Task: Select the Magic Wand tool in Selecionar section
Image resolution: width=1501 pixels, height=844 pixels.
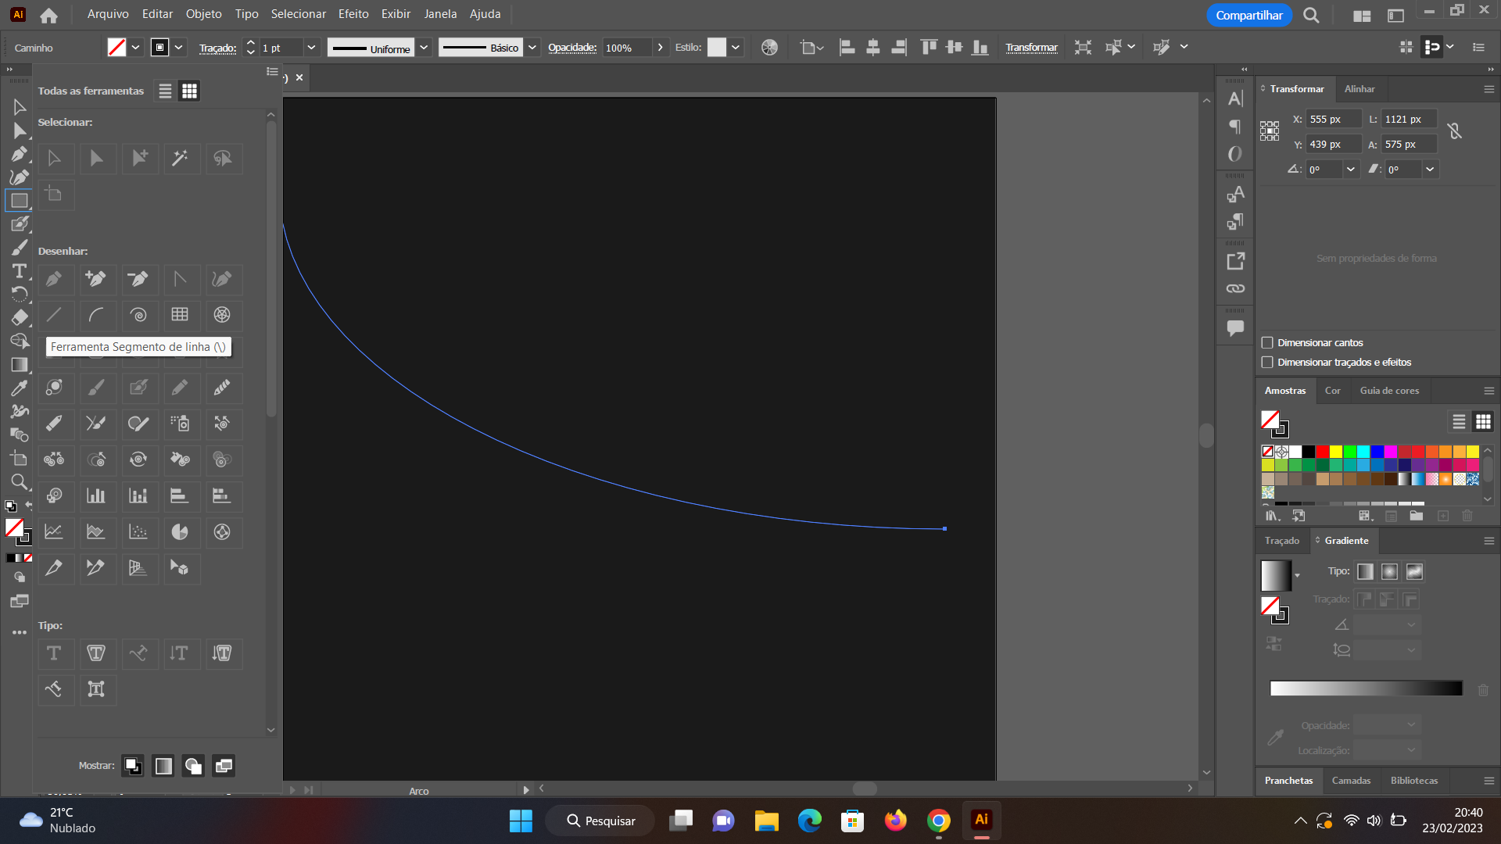Action: tap(180, 159)
